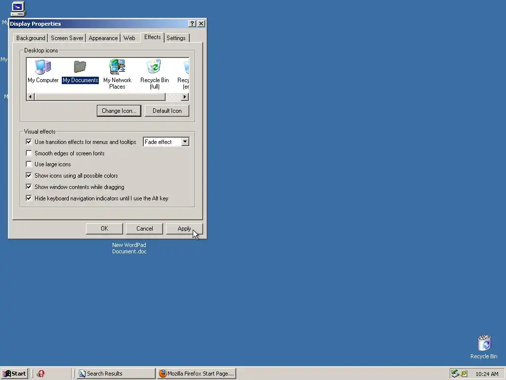The height and width of the screenshot is (380, 506).
Task: Select the My Computer icon in the list
Action: coord(43,71)
